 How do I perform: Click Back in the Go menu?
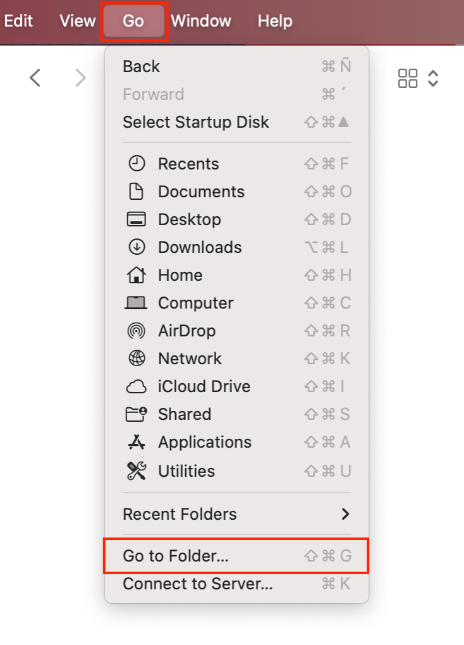[x=140, y=66]
